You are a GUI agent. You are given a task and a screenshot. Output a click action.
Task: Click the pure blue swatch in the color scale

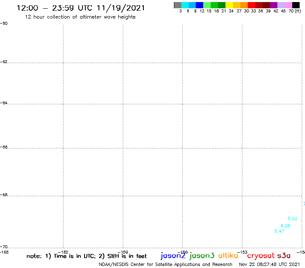(x=199, y=5)
